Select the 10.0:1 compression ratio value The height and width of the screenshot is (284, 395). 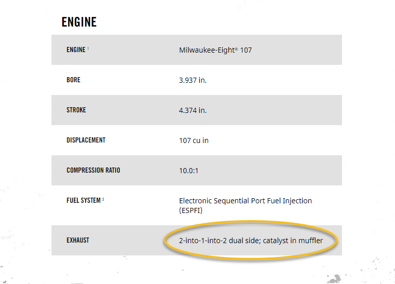[x=189, y=171]
